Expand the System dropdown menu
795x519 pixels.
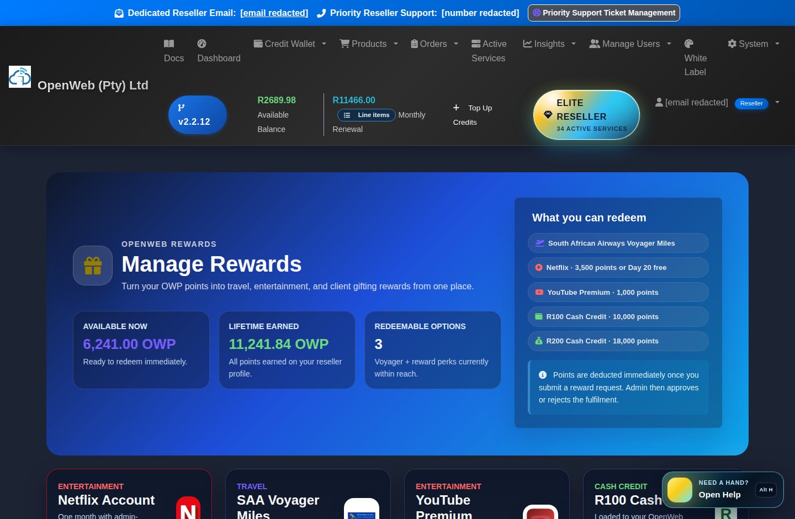(777, 44)
